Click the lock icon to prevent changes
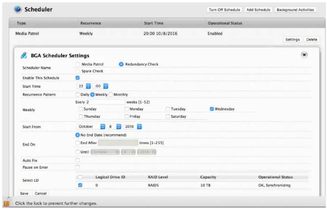 (x=7, y=202)
